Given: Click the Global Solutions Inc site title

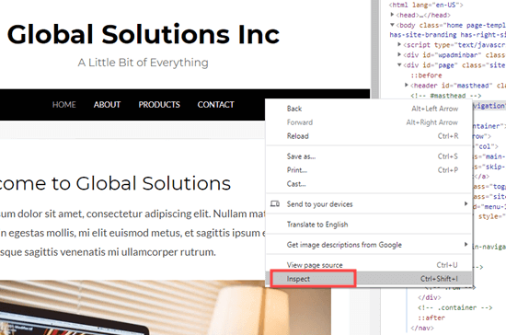Looking at the screenshot, I should click(x=144, y=34).
